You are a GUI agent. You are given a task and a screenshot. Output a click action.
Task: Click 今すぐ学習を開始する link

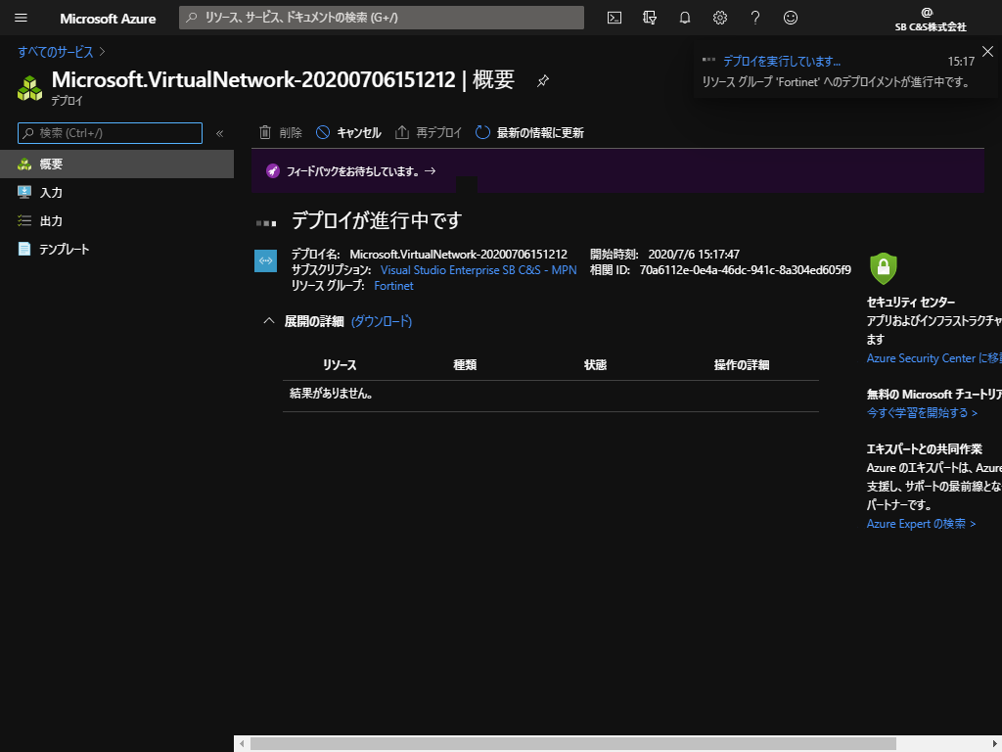[x=922, y=413]
